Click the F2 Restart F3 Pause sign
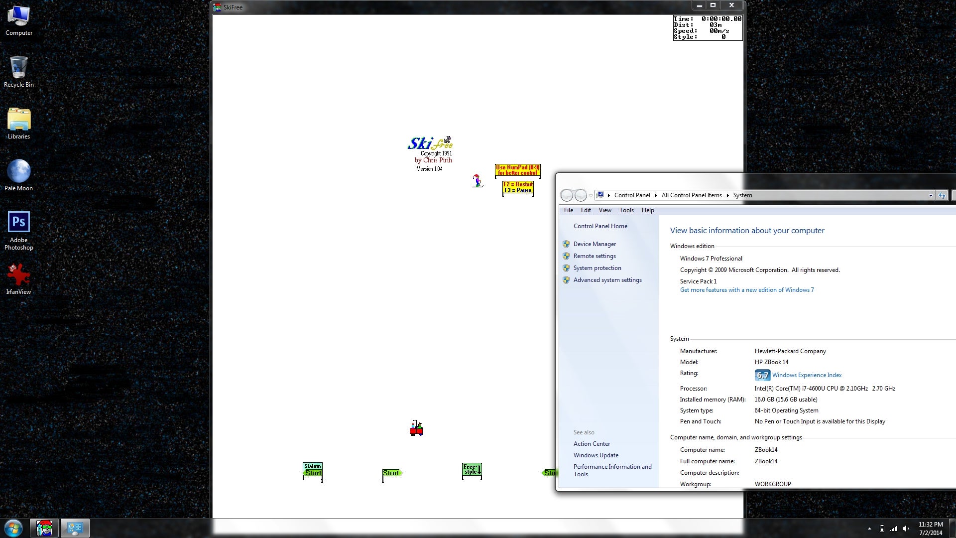The height and width of the screenshot is (538, 956). coord(518,187)
